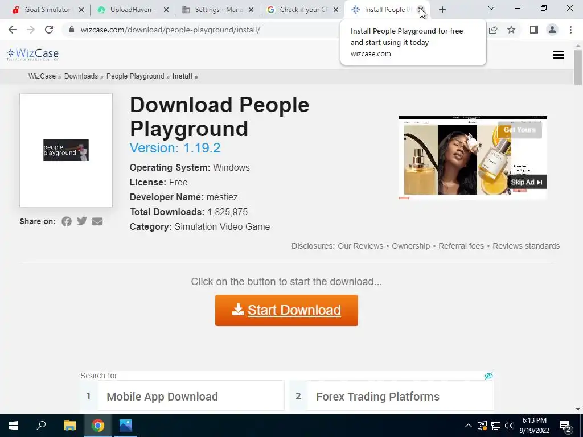Viewport: 583px width, 437px height.
Task: Switch to the Check if your Chrome tab
Action: click(x=303, y=10)
